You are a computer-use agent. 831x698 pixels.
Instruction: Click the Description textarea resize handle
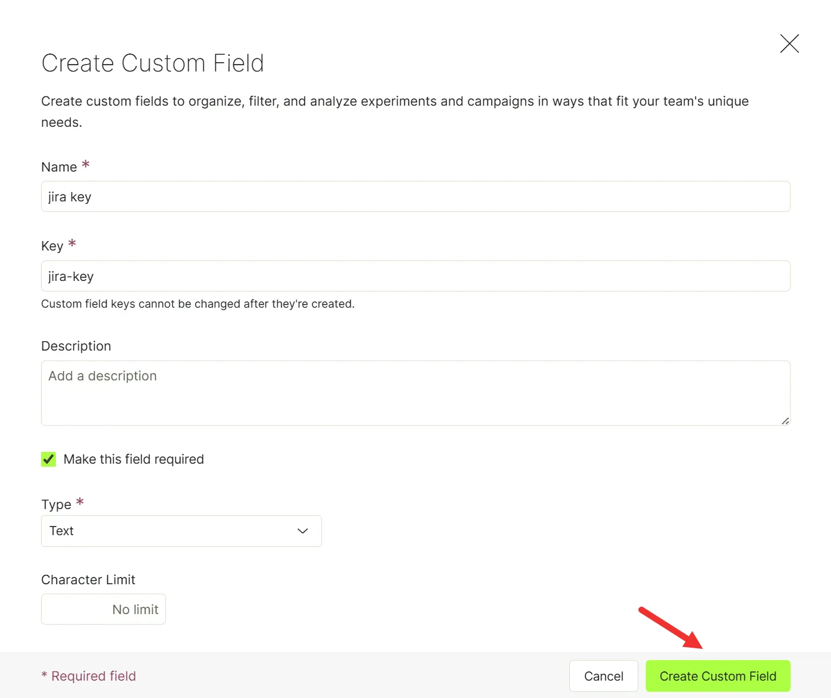pos(786,421)
